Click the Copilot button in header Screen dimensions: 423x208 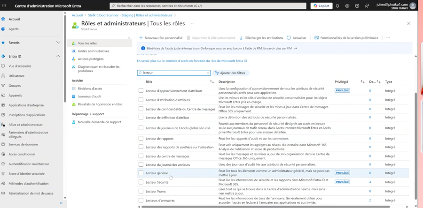[x=321, y=6]
